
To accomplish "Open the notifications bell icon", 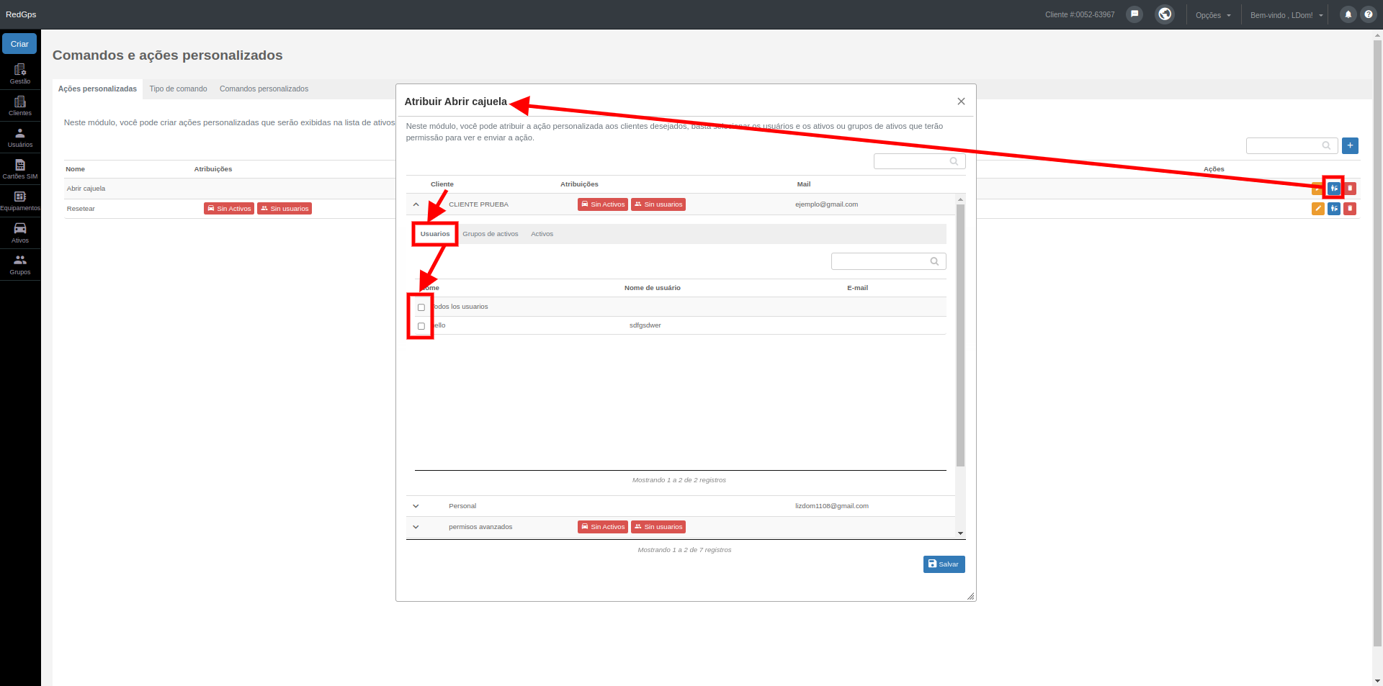I will (1348, 14).
